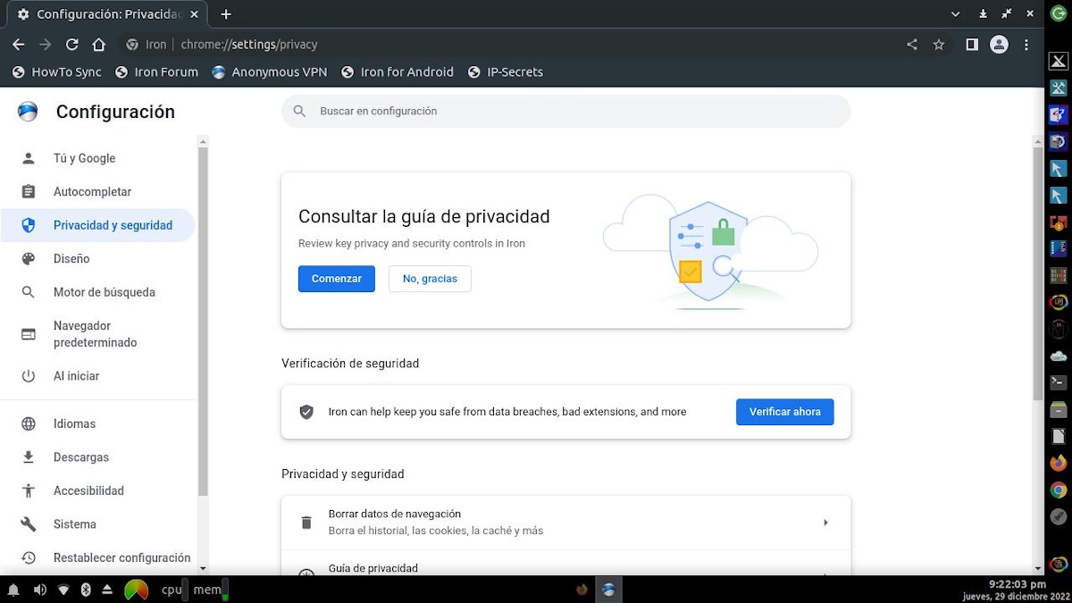The image size is (1072, 603).
Task: Click Verificar ahora for the security check
Action: pyautogui.click(x=784, y=412)
